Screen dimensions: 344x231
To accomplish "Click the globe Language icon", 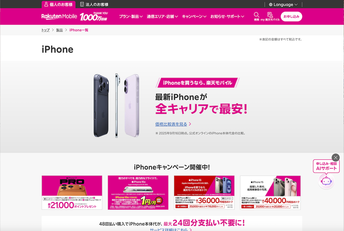I will click(271, 4).
